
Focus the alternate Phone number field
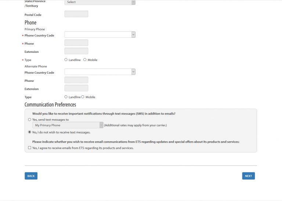[x=76, y=80]
